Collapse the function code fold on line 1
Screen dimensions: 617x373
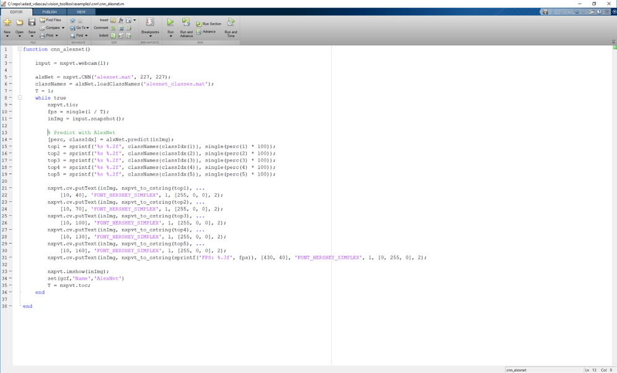(20, 49)
